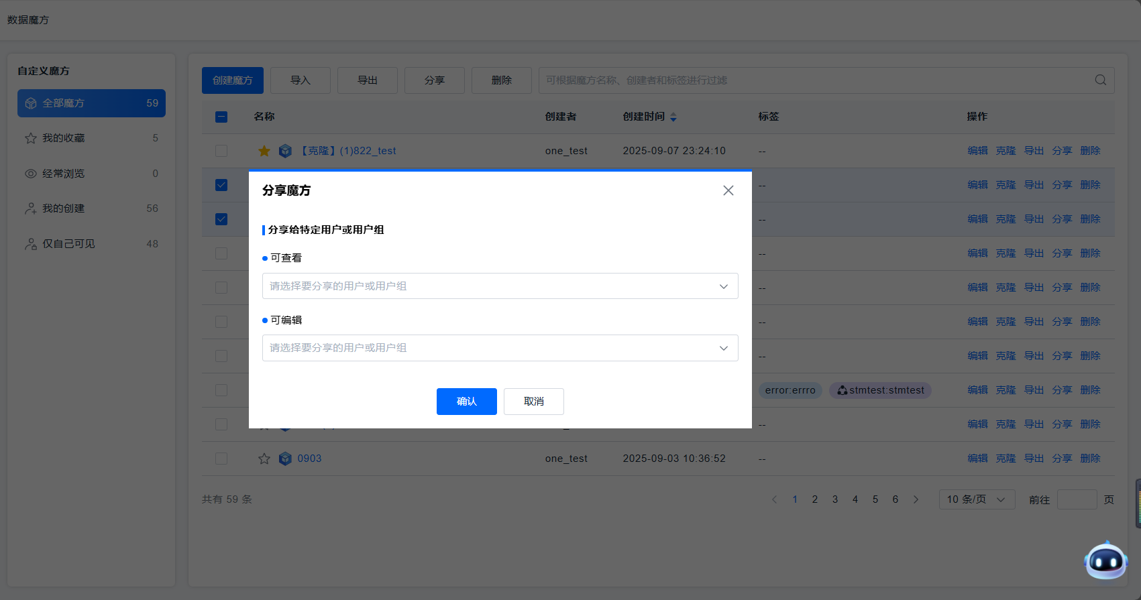The image size is (1141, 600).
Task: Check the 【克隆】(1)822_test row checkbox
Action: (221, 151)
